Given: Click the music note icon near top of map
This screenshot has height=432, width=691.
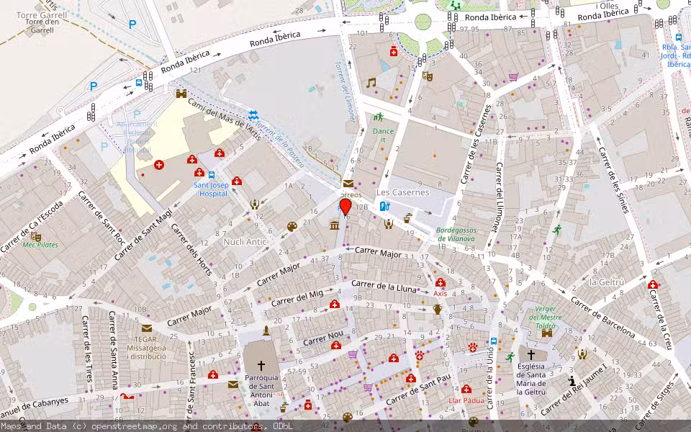Looking at the screenshot, I should coord(371,81).
